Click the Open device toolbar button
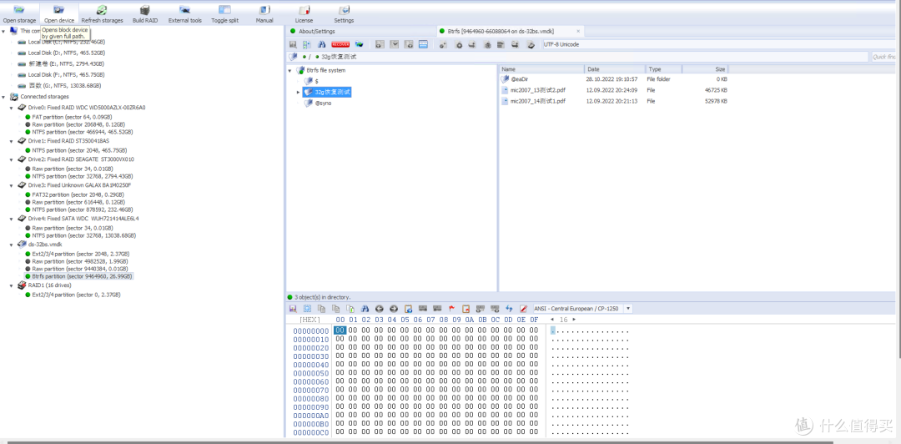This screenshot has width=901, height=444. click(59, 14)
